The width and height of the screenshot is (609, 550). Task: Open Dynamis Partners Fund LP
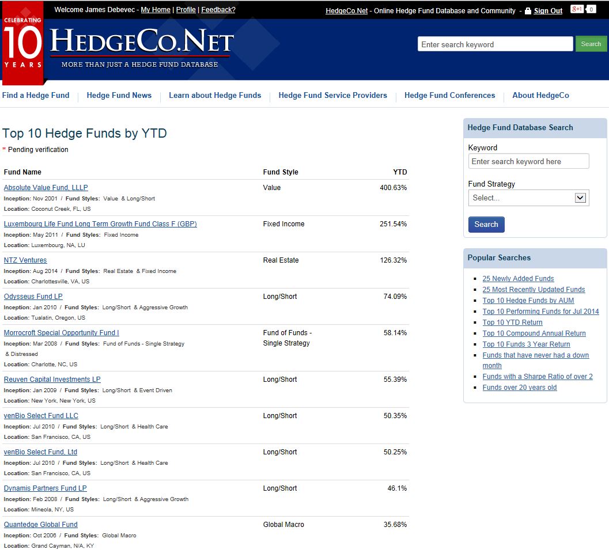tap(45, 488)
